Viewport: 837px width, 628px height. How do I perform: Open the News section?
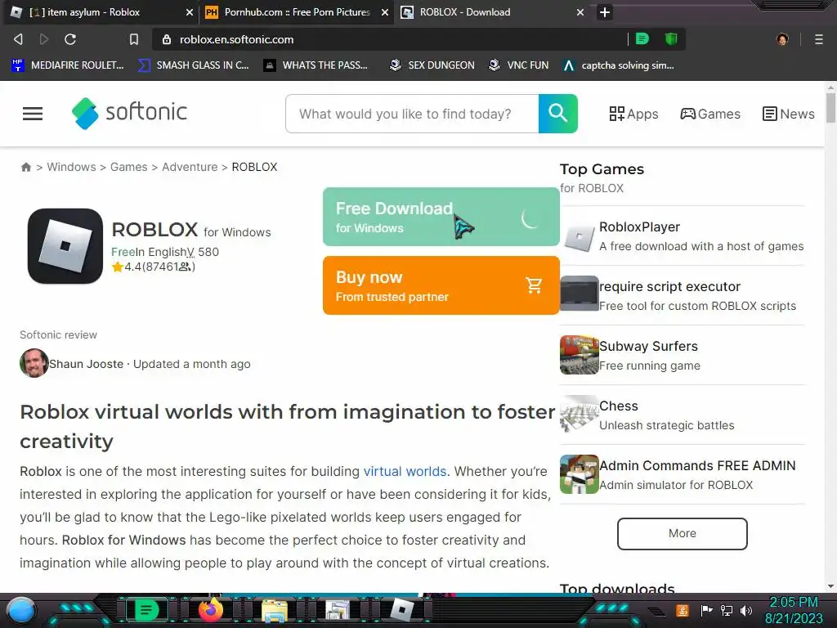pos(789,114)
